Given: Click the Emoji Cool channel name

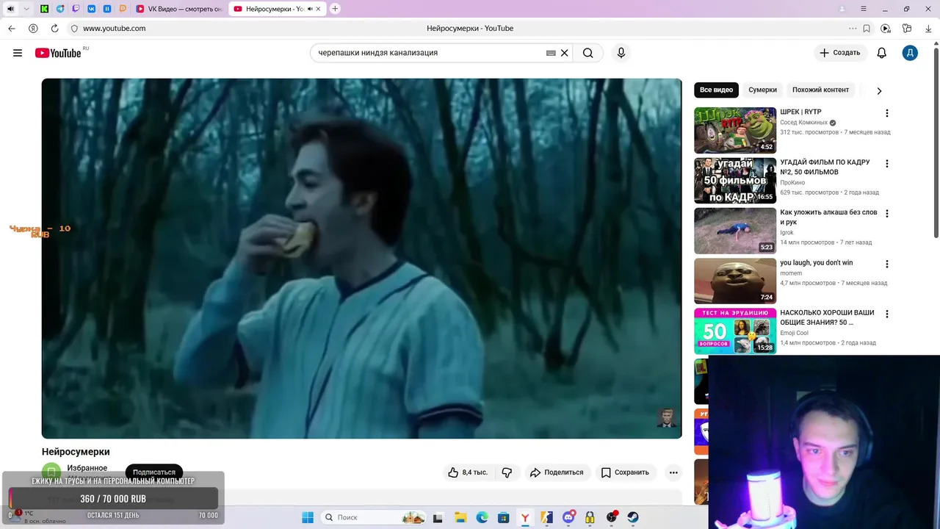Looking at the screenshot, I should click(x=795, y=333).
